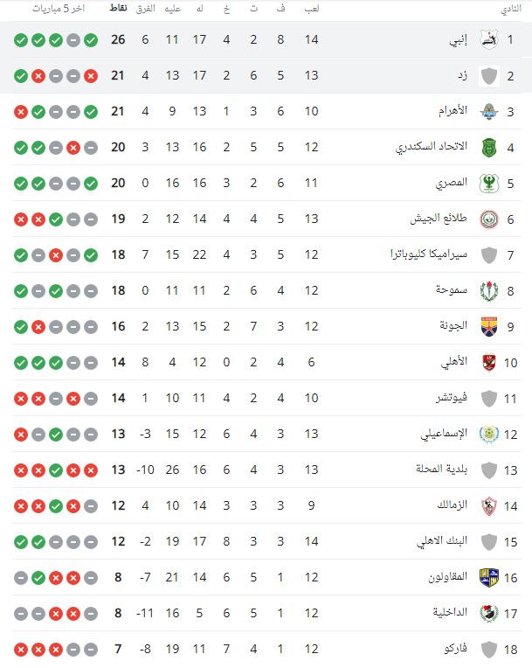Click the Tala'ea El Gaish crest
The image size is (532, 668).
coord(489,219)
